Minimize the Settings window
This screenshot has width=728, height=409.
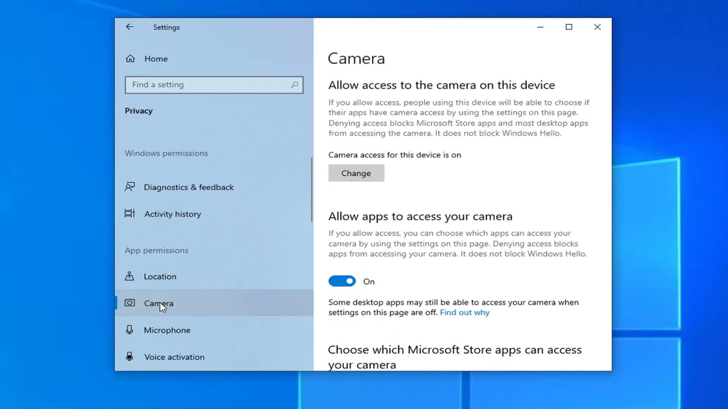pyautogui.click(x=540, y=27)
